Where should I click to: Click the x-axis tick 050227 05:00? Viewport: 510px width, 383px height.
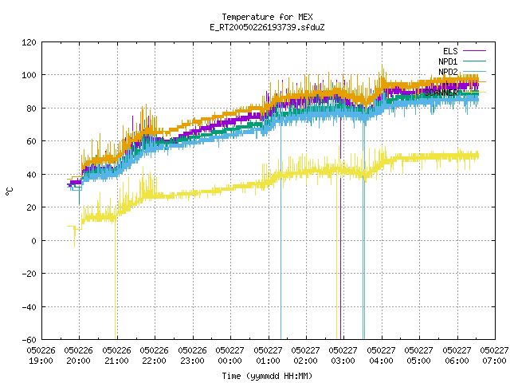click(x=418, y=356)
